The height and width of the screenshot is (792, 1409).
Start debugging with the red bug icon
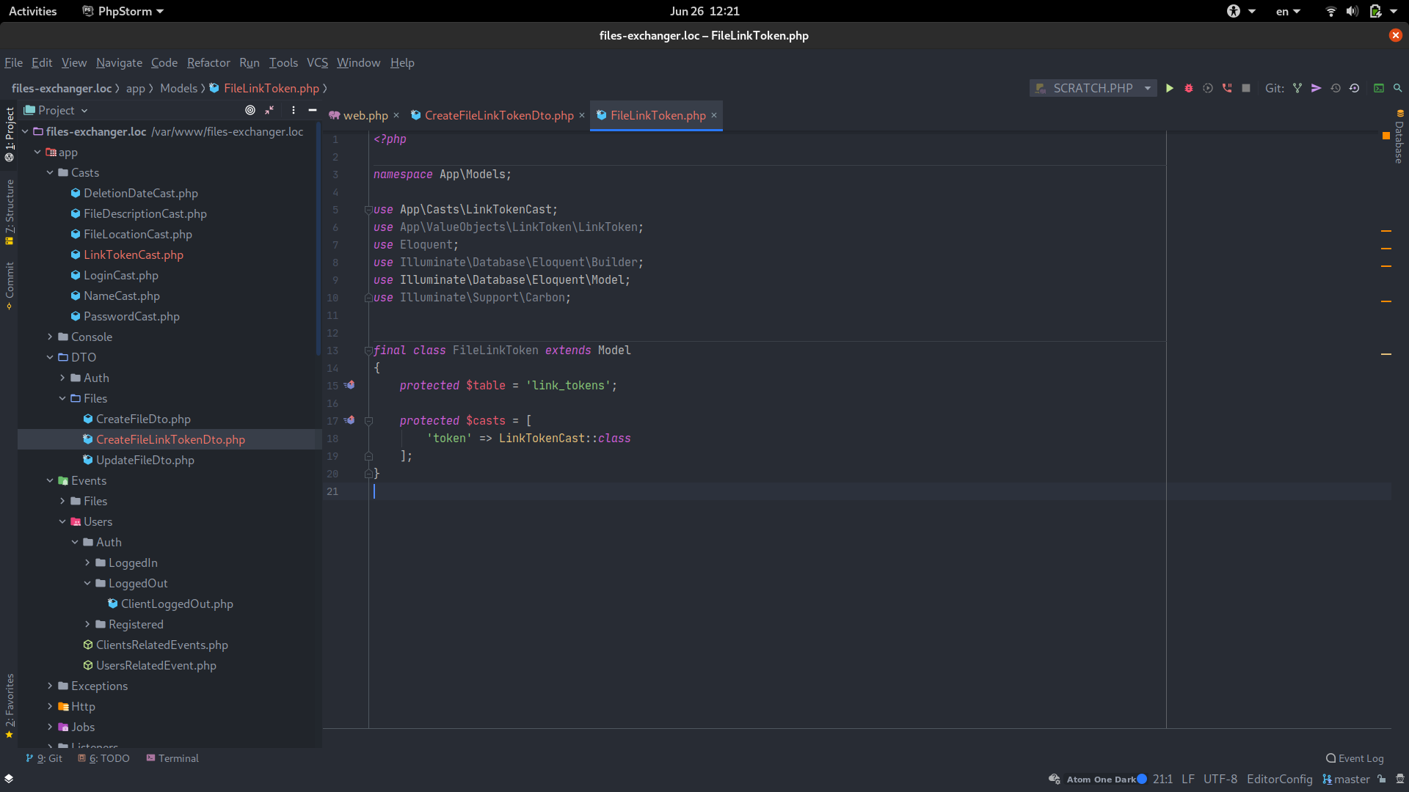[1189, 88]
